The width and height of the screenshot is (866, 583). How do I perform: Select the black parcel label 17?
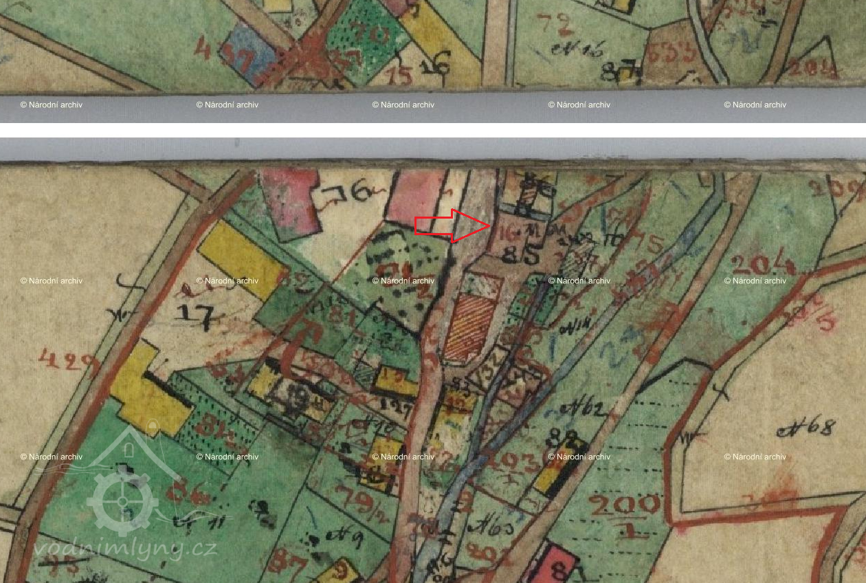[197, 316]
